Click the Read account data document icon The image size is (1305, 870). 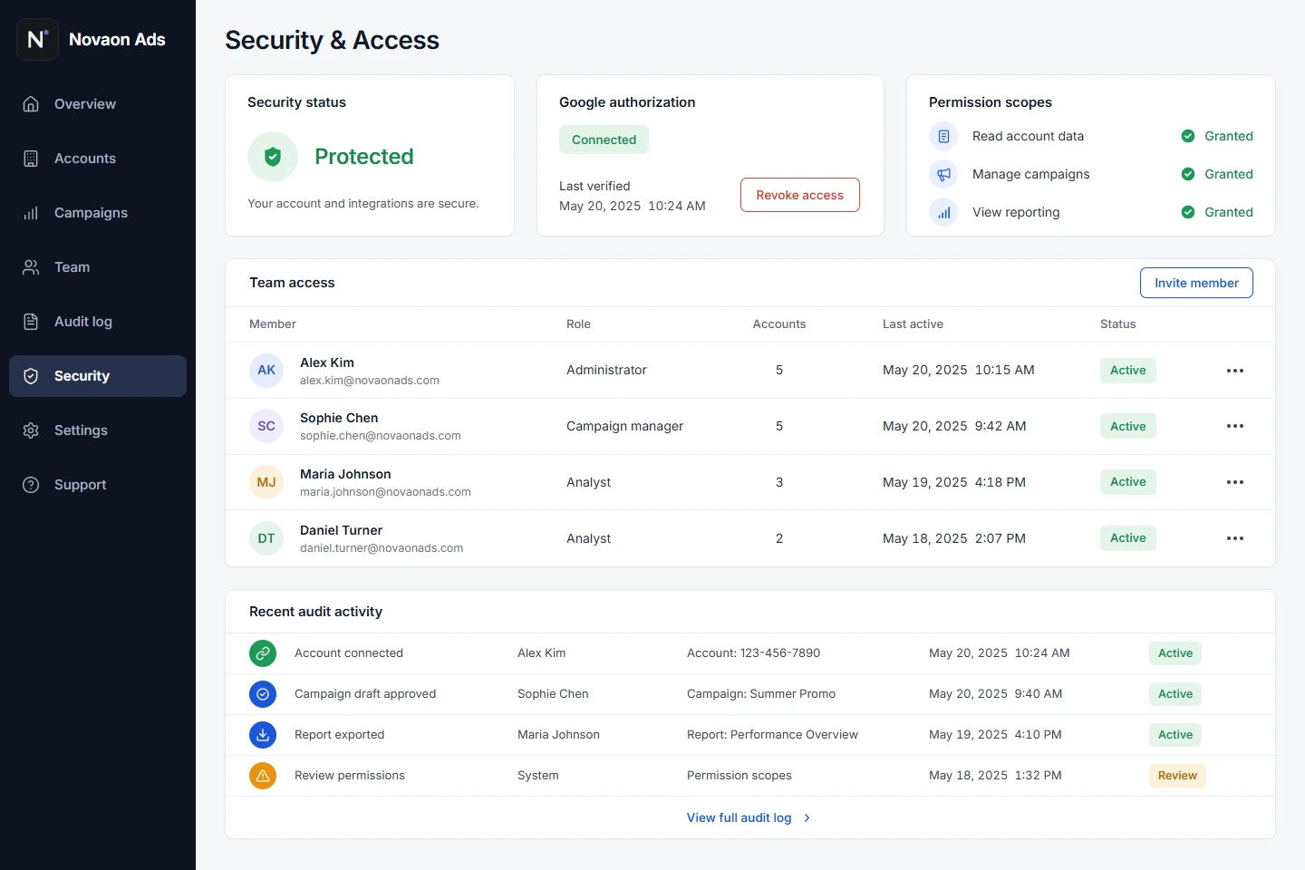point(943,136)
